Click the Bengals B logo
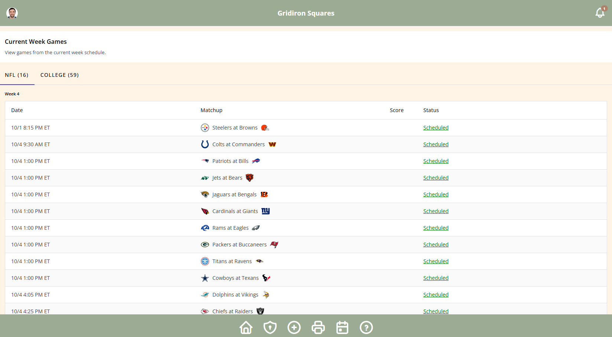The image size is (612, 337). pos(264,194)
